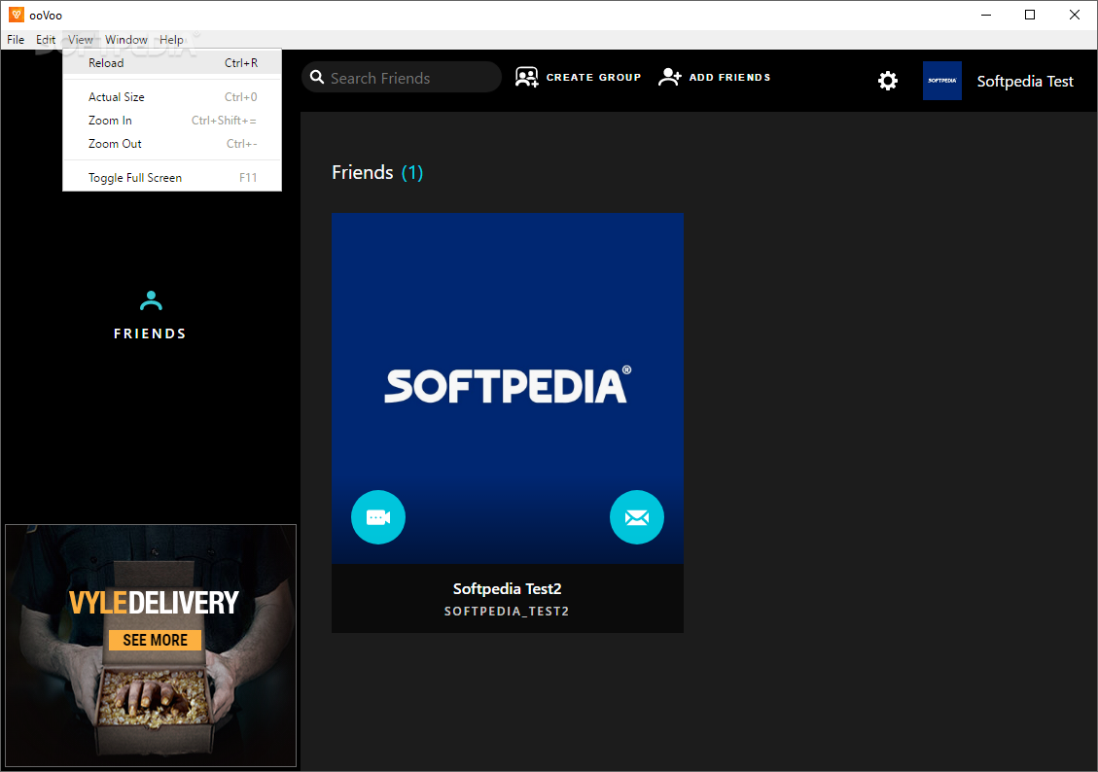The image size is (1098, 772).
Task: Click the FRIENDS sidebar label
Action: pyautogui.click(x=150, y=333)
